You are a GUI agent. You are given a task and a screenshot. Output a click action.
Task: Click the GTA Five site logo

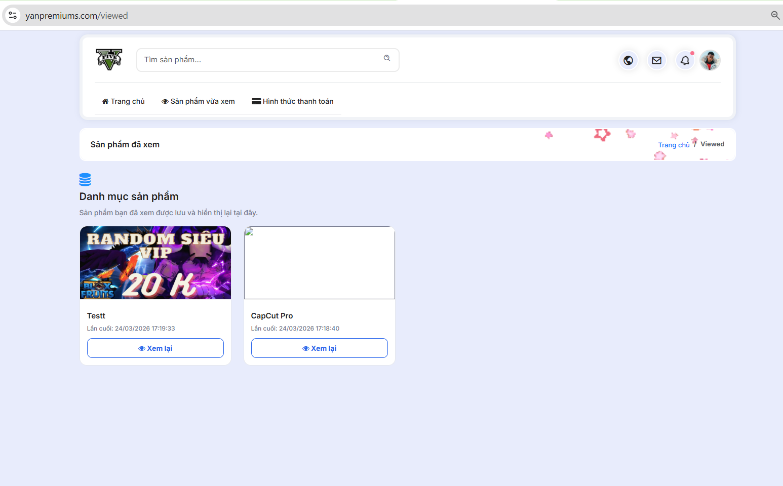pyautogui.click(x=109, y=60)
